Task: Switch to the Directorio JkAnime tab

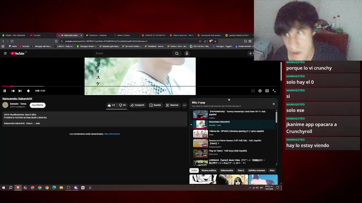Action: point(98,35)
